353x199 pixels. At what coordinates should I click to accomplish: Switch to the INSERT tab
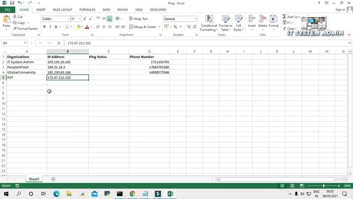coord(41,10)
